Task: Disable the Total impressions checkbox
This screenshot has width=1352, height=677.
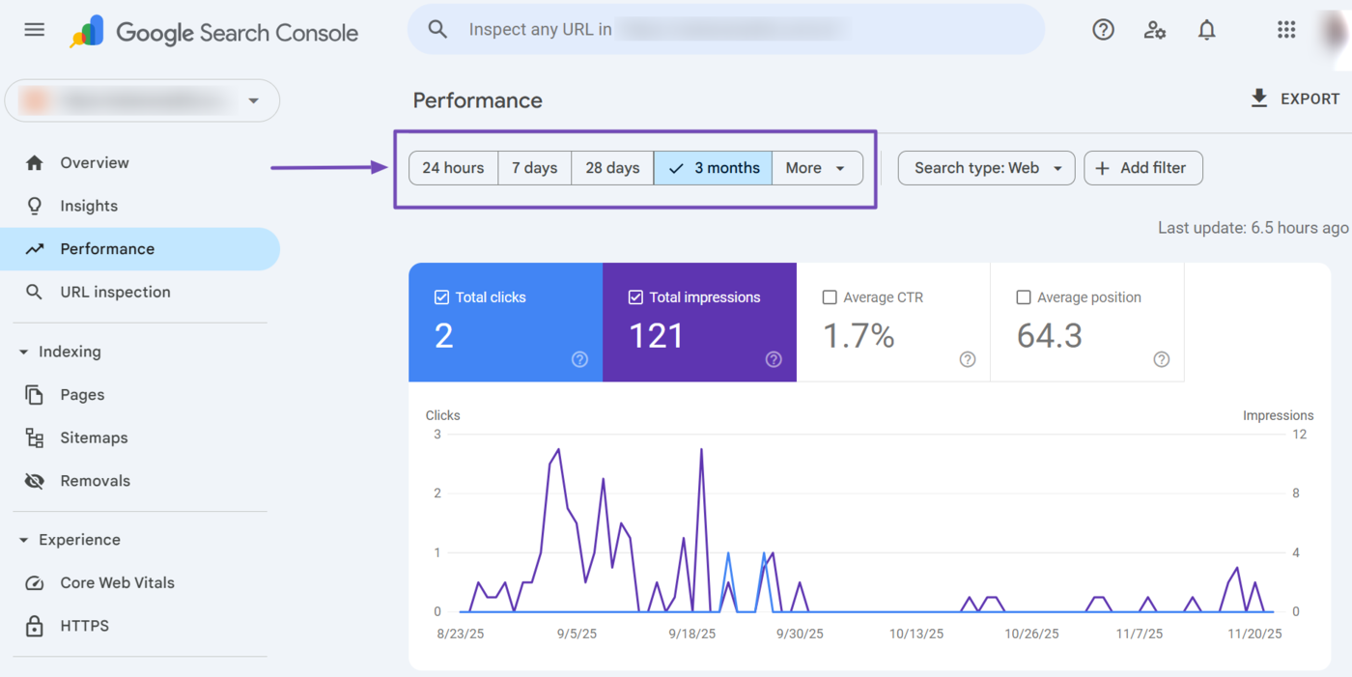Action: coord(634,296)
